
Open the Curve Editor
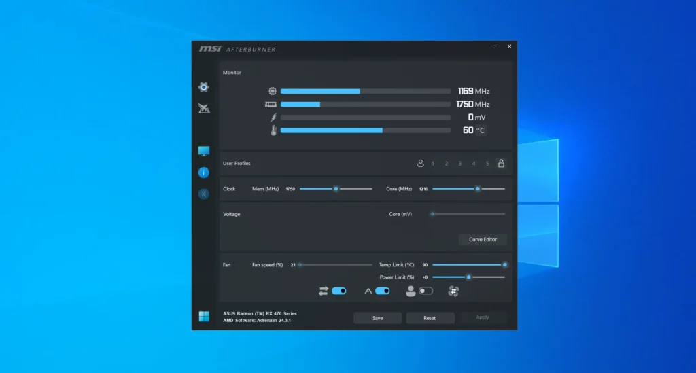click(x=483, y=240)
